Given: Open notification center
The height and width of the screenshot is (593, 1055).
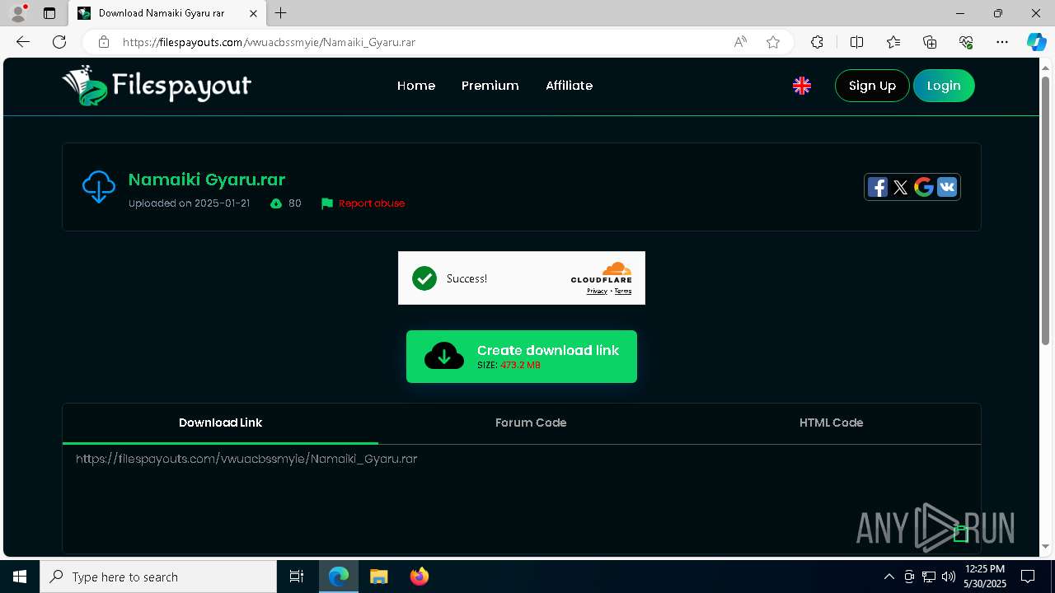Looking at the screenshot, I should click(x=1028, y=577).
